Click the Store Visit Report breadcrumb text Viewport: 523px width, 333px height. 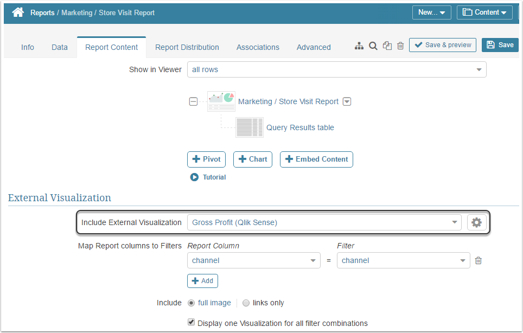[x=127, y=12]
